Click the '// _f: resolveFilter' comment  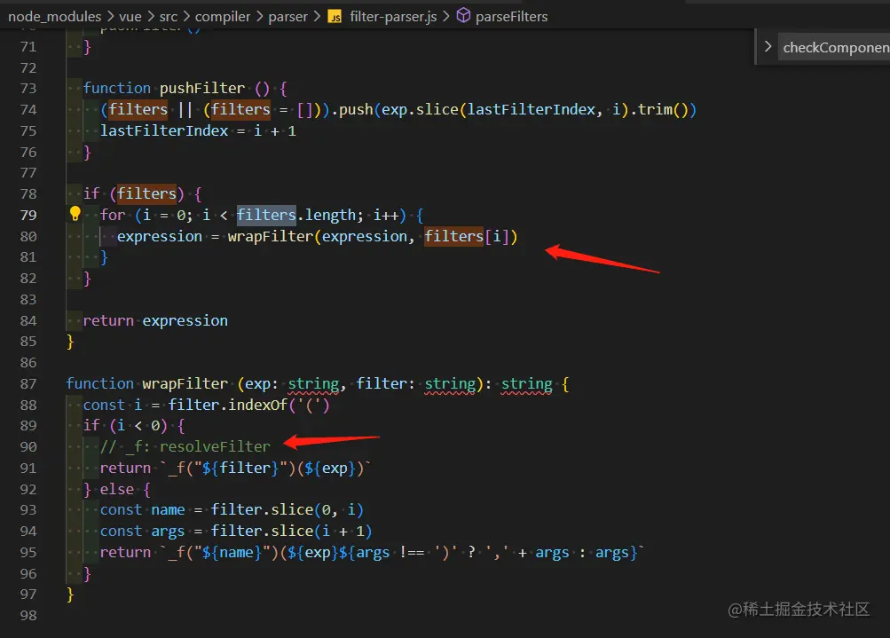point(185,446)
